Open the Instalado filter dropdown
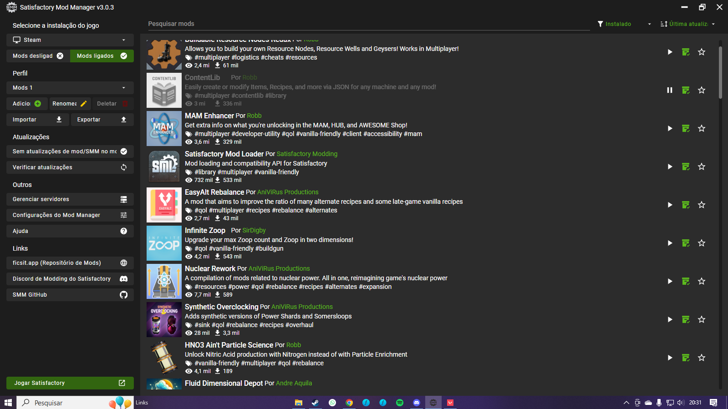728x409 pixels. 624,24
